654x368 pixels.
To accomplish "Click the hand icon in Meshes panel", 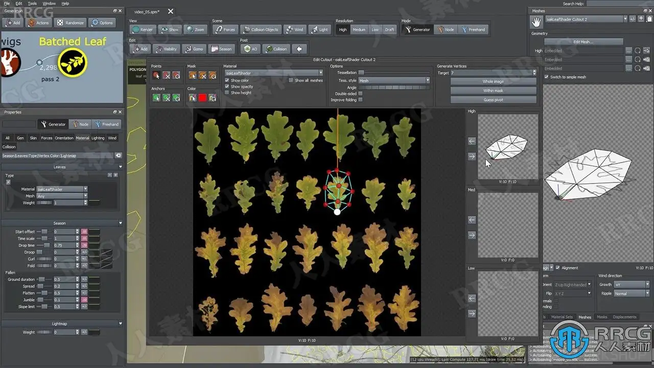I will tap(536, 21).
